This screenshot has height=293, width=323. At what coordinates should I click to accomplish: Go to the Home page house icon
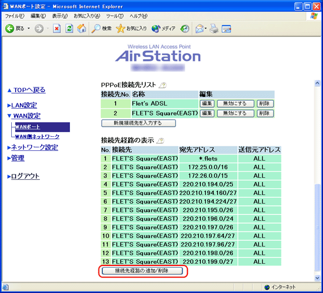(x=82, y=29)
